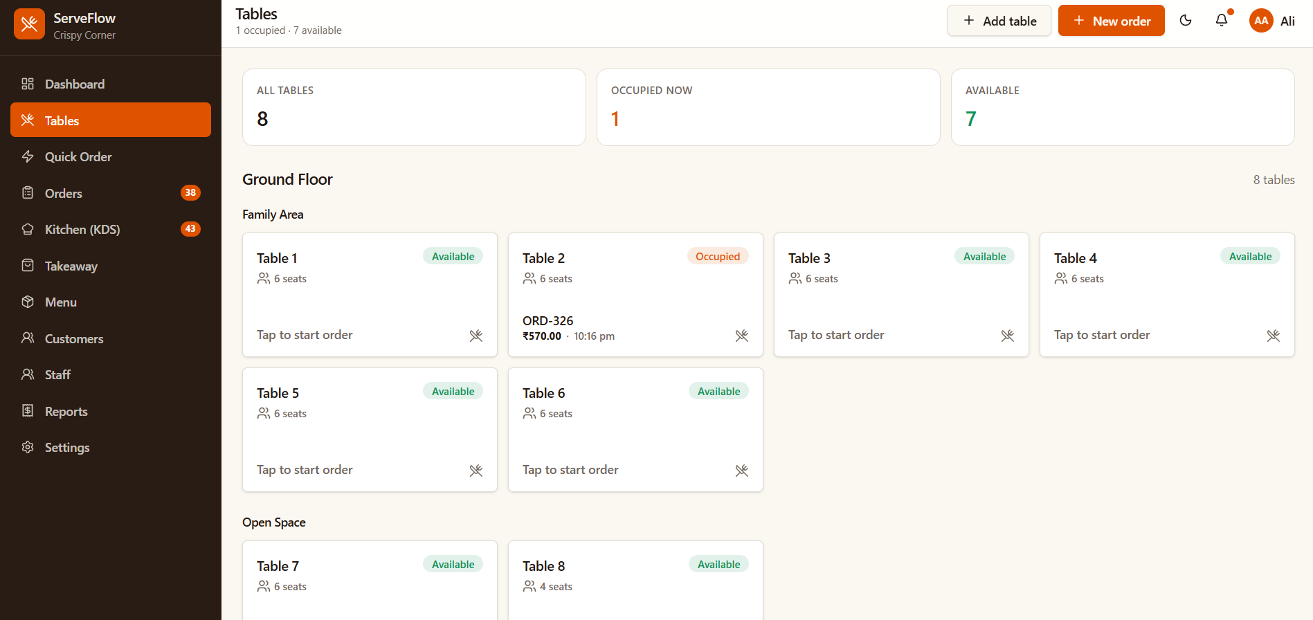Image resolution: width=1313 pixels, height=620 pixels.
Task: Click the "8 tables" count text
Action: (x=1274, y=180)
